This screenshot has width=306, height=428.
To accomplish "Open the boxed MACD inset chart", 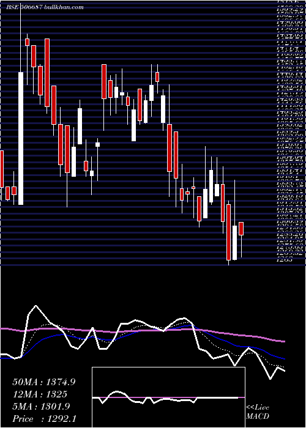I will 168,397.
